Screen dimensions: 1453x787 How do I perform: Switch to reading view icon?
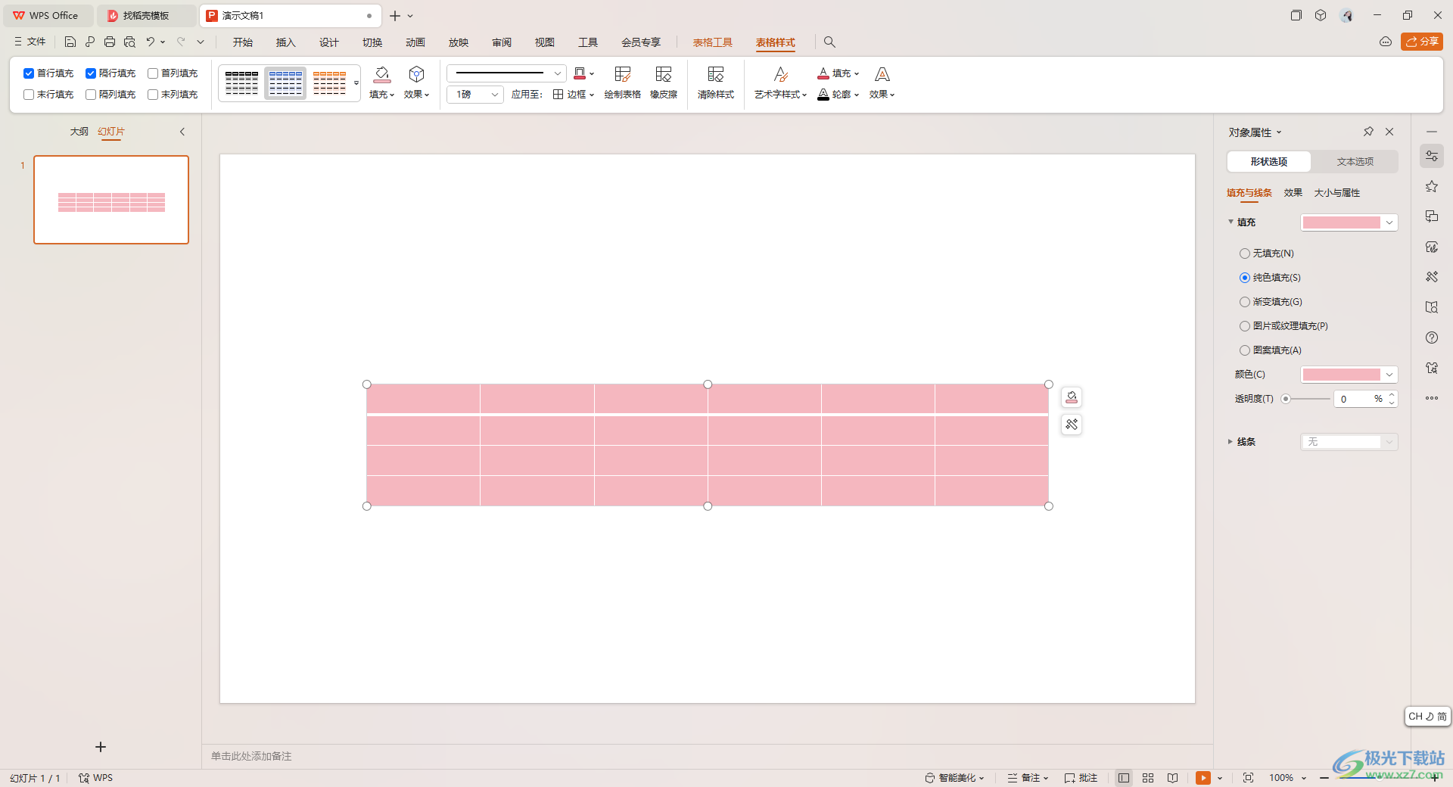pos(1172,778)
